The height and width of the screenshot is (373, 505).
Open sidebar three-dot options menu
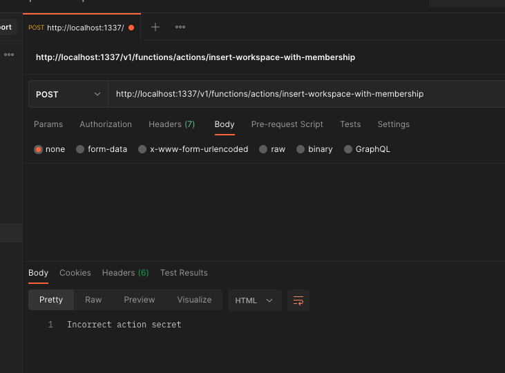click(x=9, y=55)
